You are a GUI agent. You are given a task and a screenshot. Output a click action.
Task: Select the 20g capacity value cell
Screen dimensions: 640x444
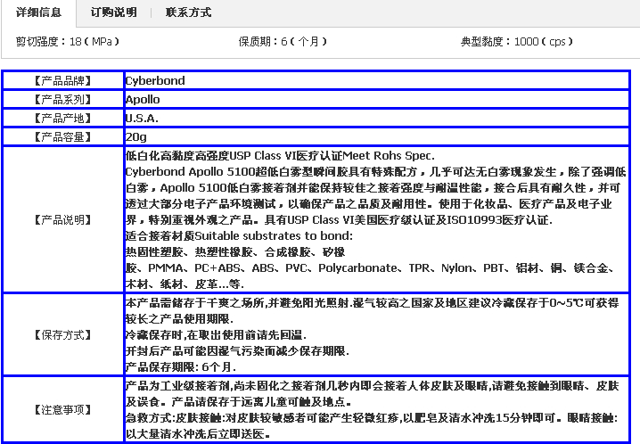point(376,136)
